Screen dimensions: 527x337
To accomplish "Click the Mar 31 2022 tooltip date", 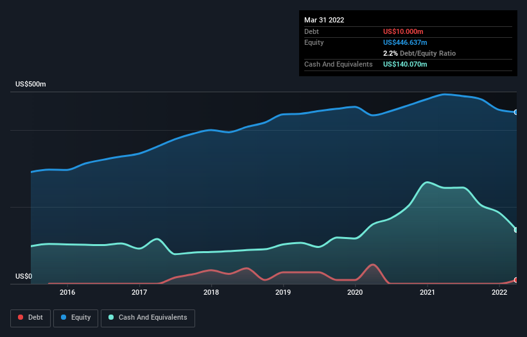I will tap(324, 20).
